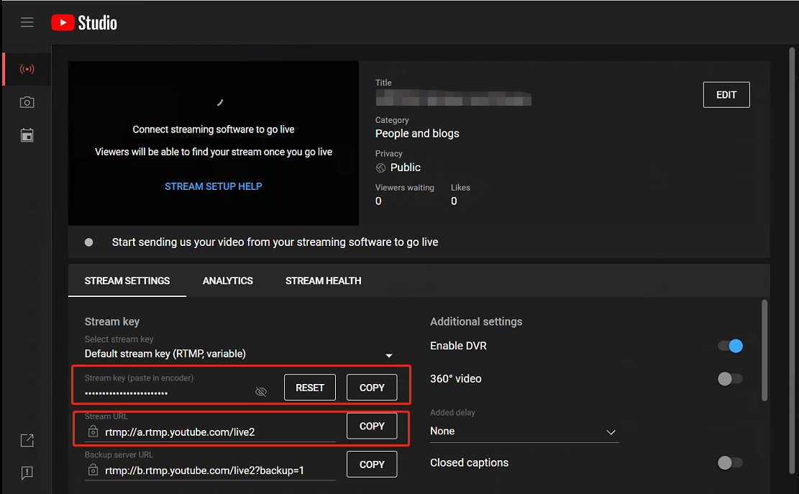This screenshot has width=799, height=494.
Task: Click RESET for the stream key
Action: (310, 388)
